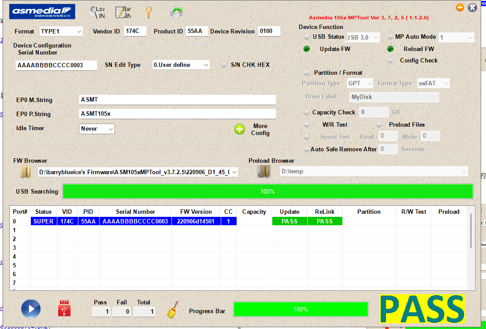The height and width of the screenshot is (329, 486).
Task: Select the SUPER status cell in port 0
Action: [x=43, y=221]
